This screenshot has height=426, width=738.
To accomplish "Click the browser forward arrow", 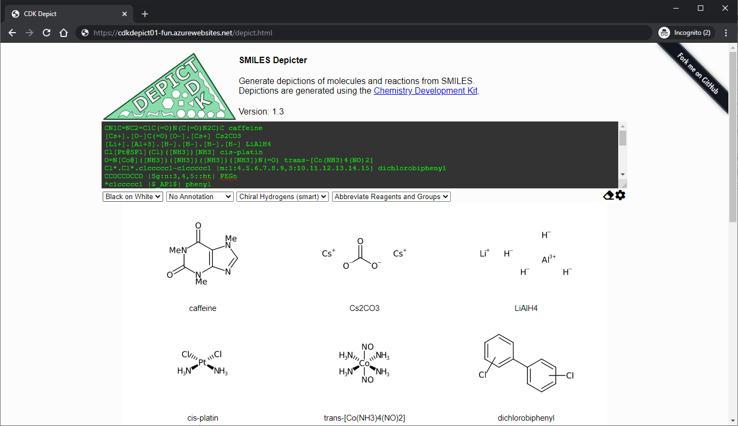I will click(x=29, y=33).
